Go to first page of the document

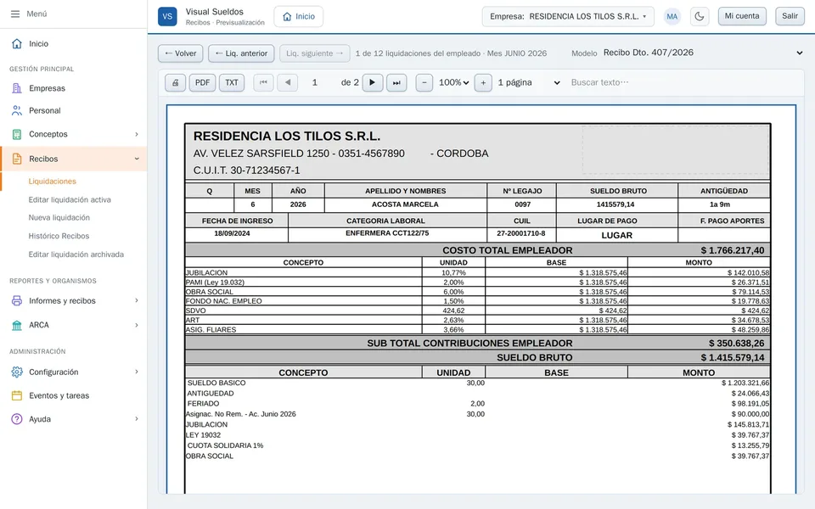point(263,82)
